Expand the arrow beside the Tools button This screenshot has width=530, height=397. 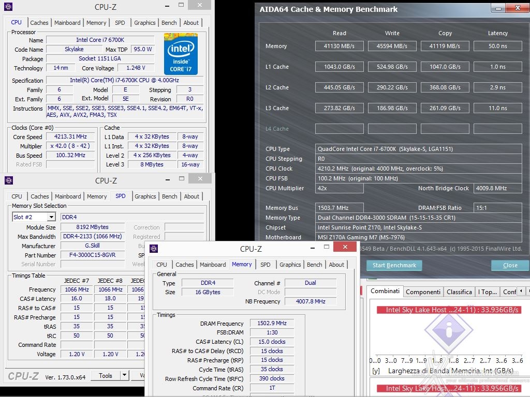coord(124,375)
